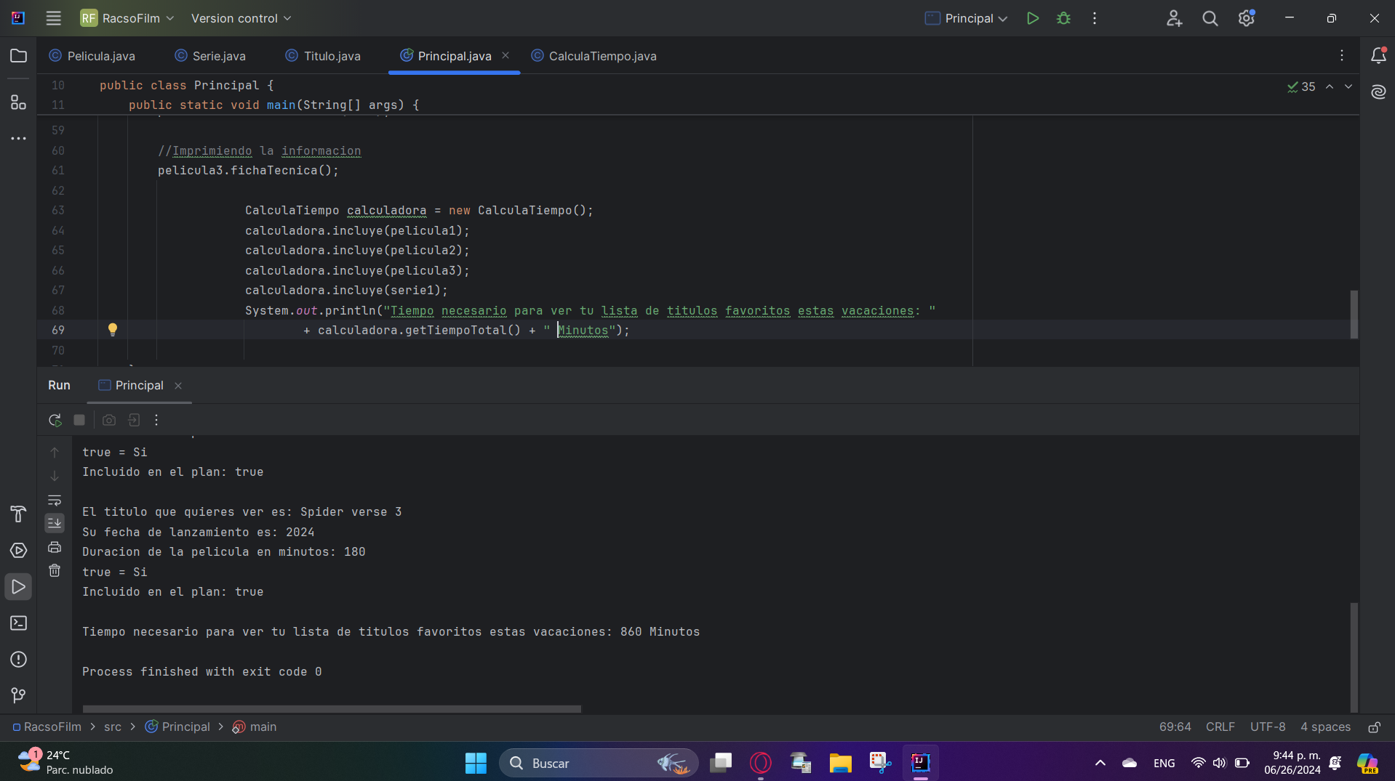Viewport: 1395px width, 781px height.
Task: Click src in breadcrumb bar
Action: click(113, 727)
